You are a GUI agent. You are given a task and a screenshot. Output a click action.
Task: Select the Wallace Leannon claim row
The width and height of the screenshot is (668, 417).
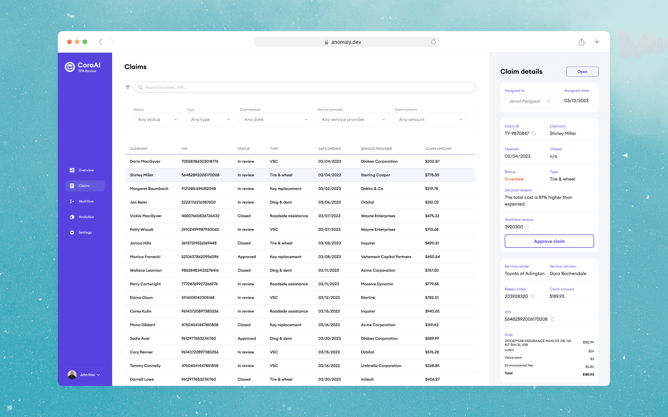click(300, 270)
